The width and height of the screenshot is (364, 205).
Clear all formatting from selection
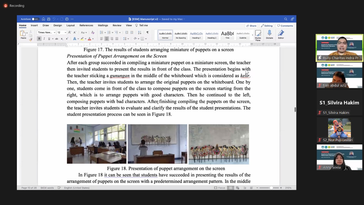coord(93,32)
